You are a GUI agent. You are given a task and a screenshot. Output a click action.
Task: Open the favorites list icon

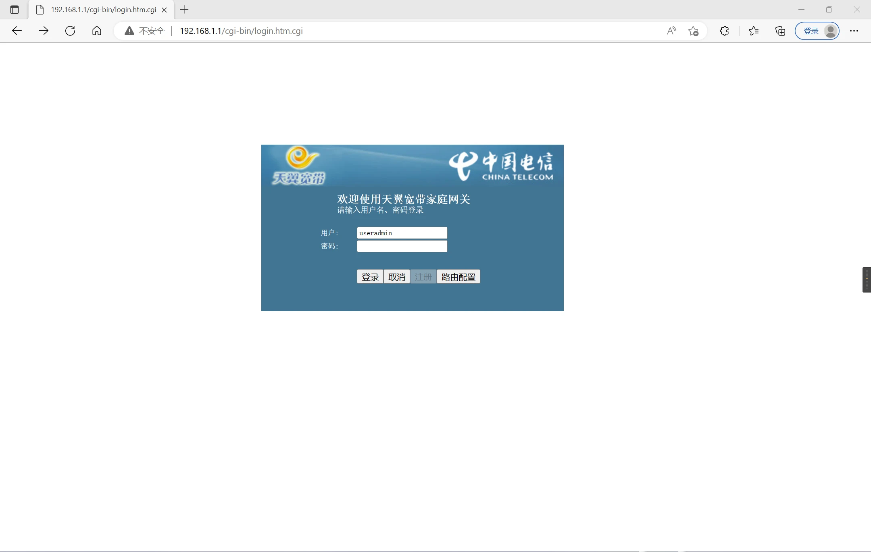coord(753,31)
